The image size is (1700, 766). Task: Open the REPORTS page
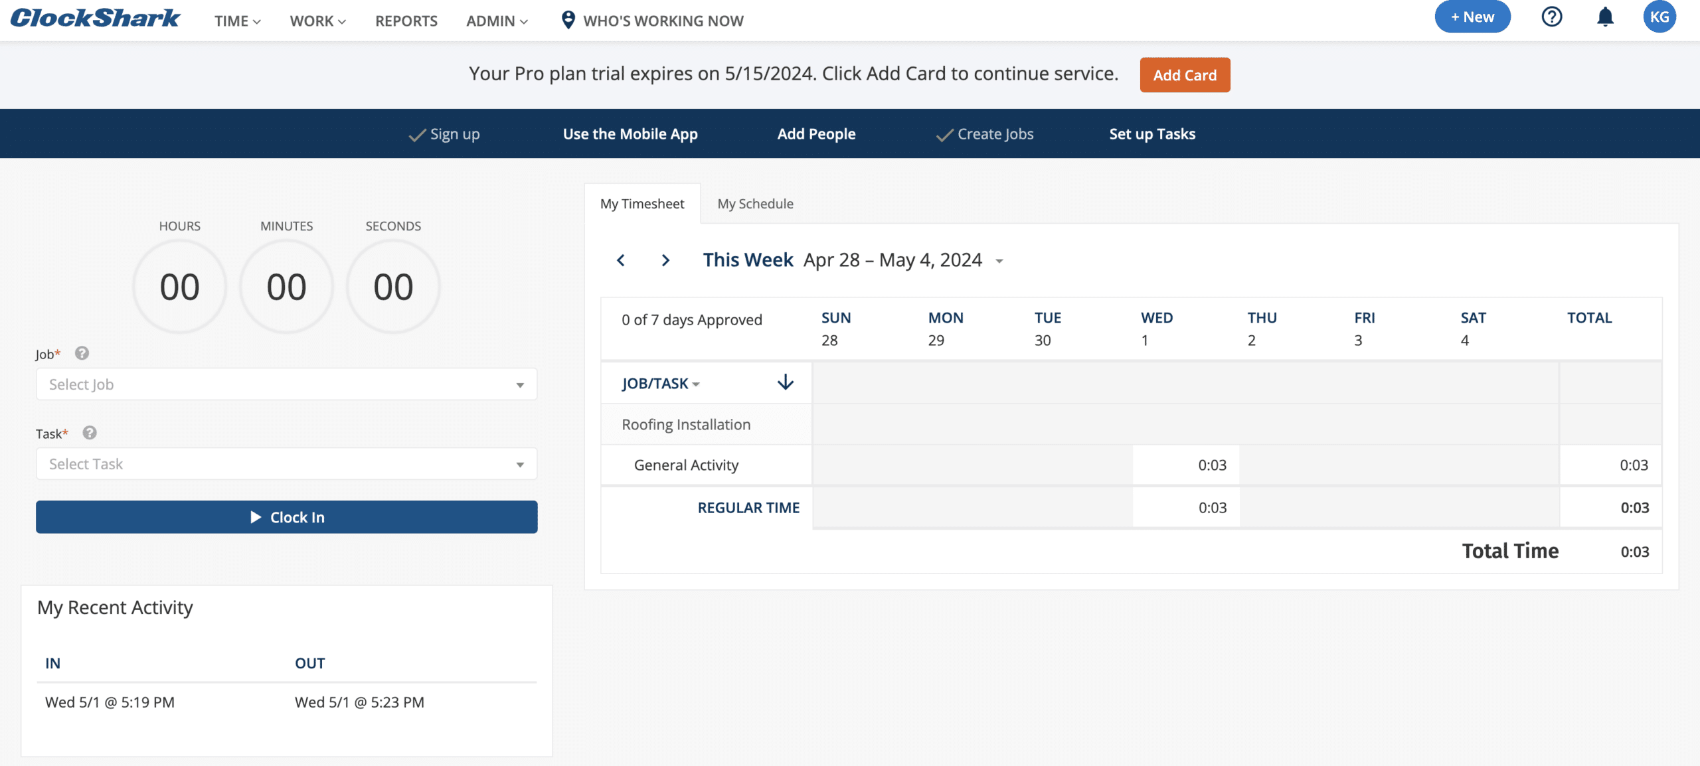[406, 21]
